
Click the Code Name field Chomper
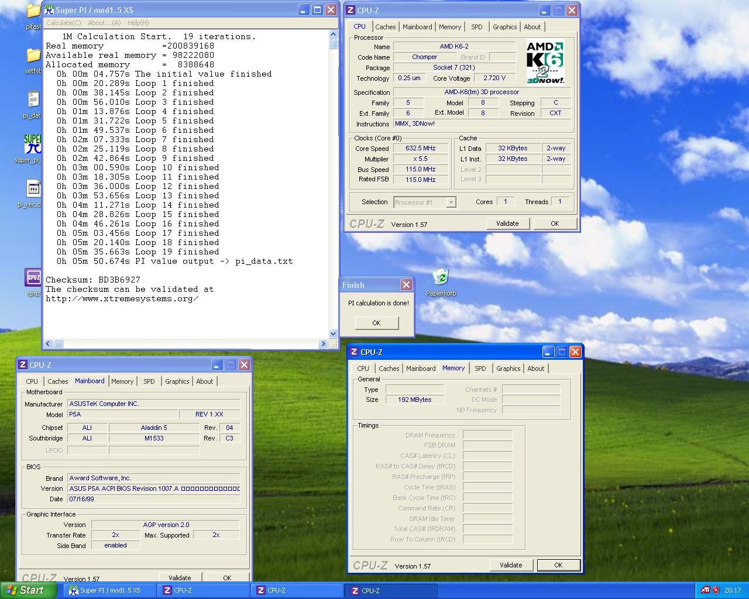424,57
